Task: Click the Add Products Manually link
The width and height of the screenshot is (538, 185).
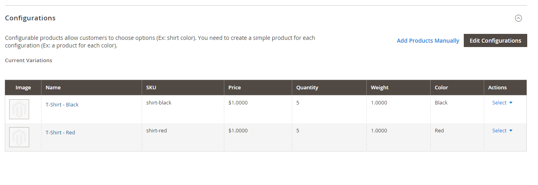Action: [x=428, y=41]
